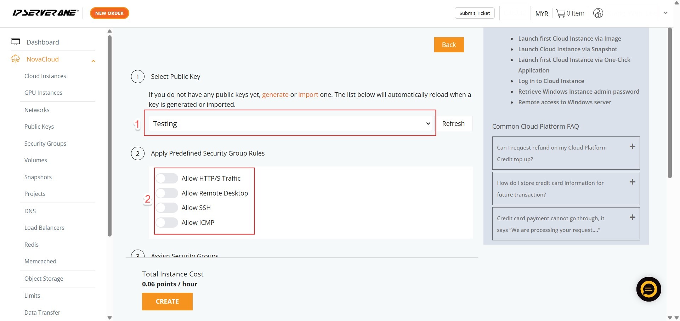
Task: Collapse the NovaCloud menu chevron
Action: click(93, 61)
